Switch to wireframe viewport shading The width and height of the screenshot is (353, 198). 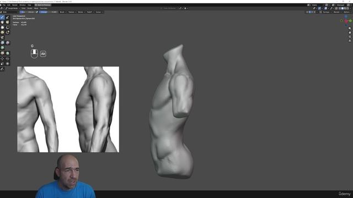click(340, 8)
